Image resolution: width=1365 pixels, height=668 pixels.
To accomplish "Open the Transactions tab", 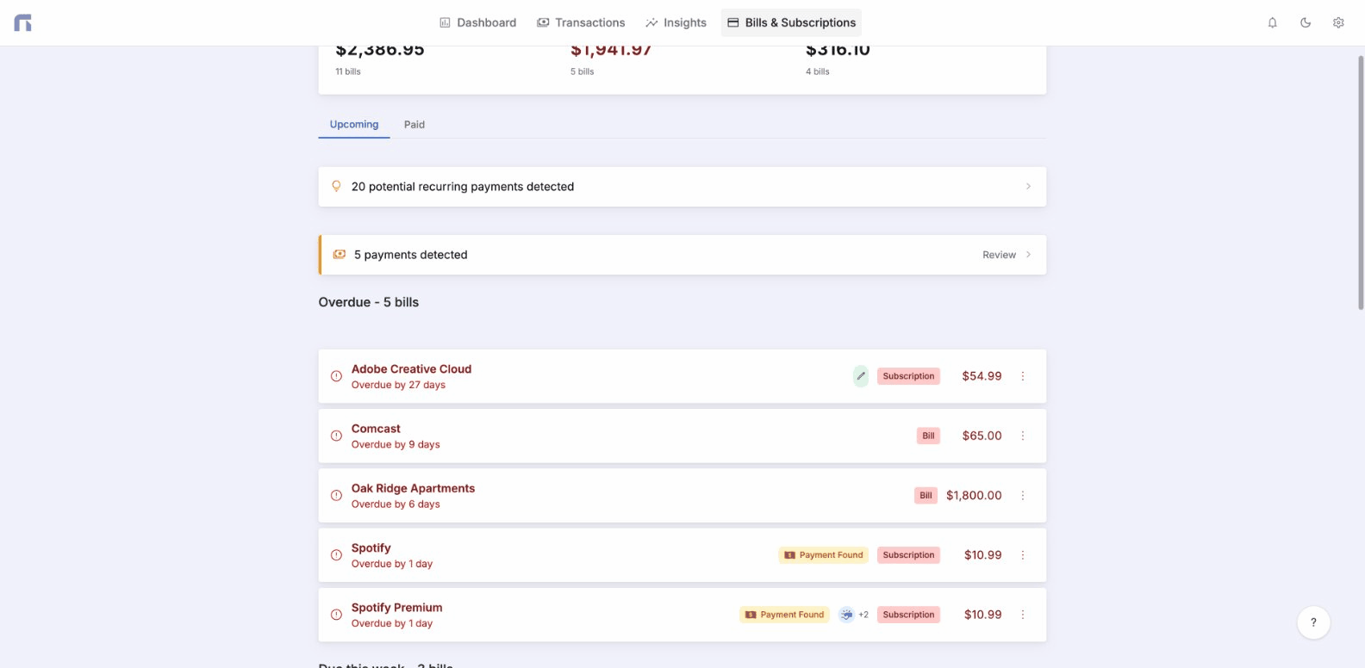I will tap(581, 22).
